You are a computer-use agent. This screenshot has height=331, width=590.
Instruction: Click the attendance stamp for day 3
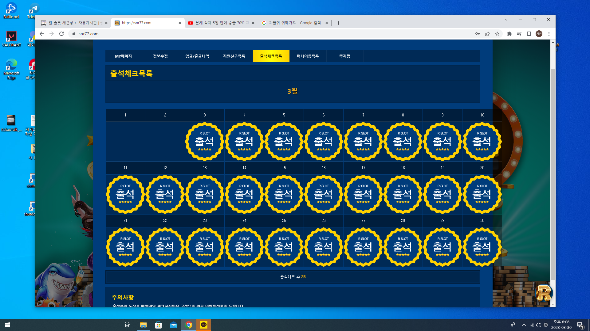point(205,142)
